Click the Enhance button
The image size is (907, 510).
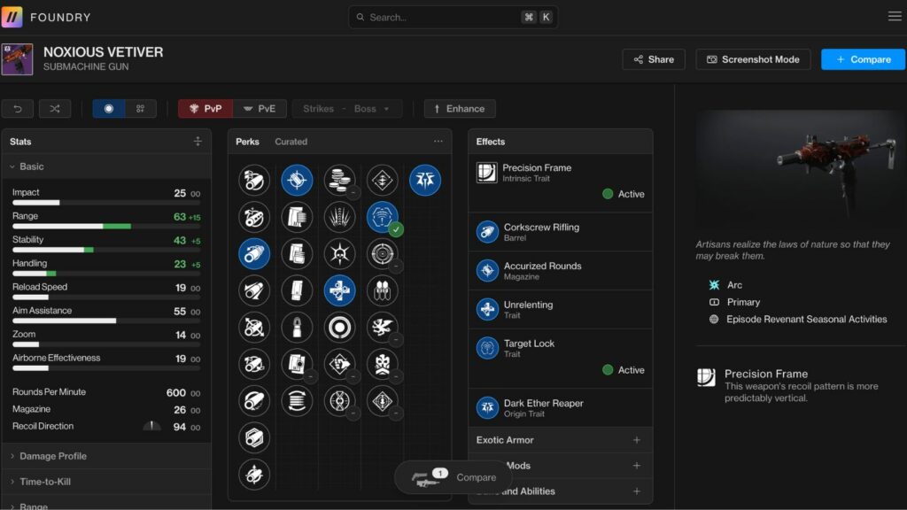[x=460, y=109]
